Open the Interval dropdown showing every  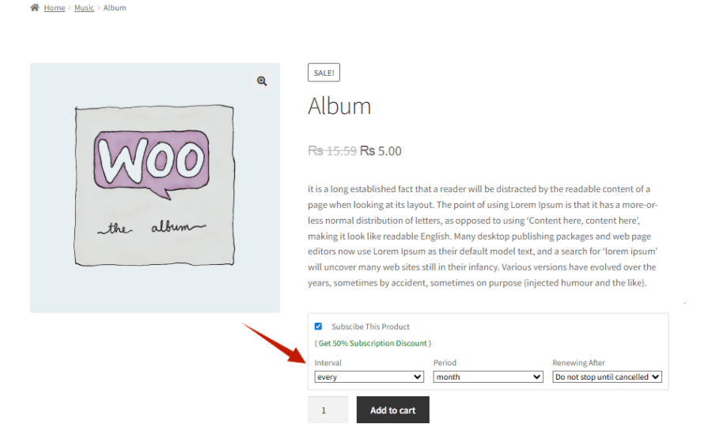(x=369, y=377)
